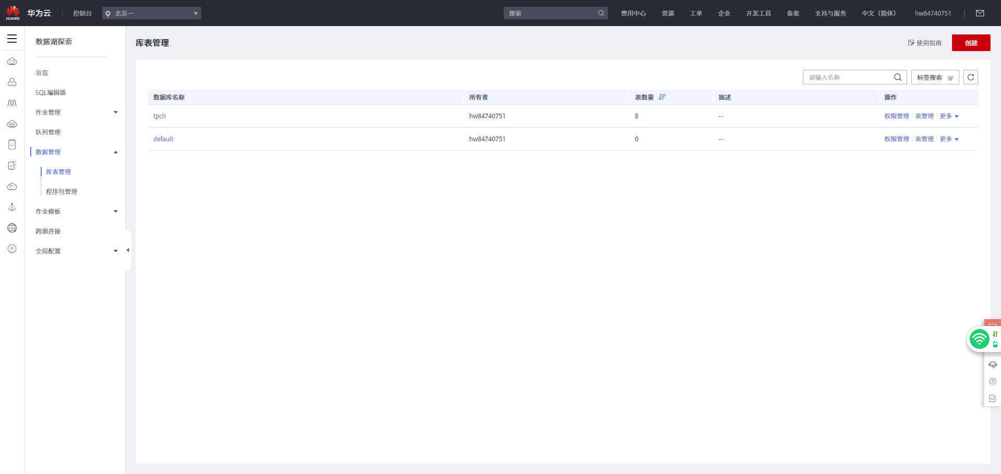
Task: Refresh the database list
Action: [971, 77]
